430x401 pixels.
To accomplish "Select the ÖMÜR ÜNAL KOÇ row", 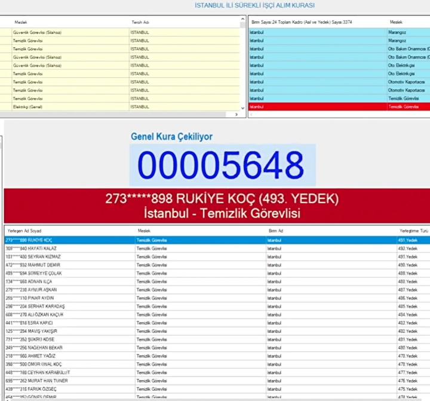I will [217, 364].
